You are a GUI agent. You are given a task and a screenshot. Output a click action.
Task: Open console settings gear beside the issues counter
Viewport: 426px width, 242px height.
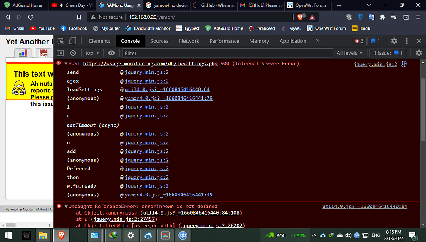click(x=419, y=53)
